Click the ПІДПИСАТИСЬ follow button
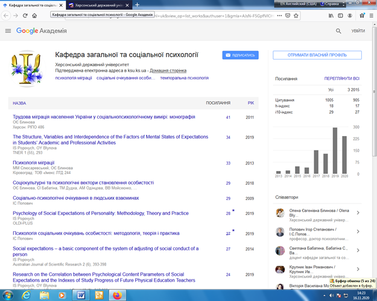The image size is (377, 301). point(240,55)
